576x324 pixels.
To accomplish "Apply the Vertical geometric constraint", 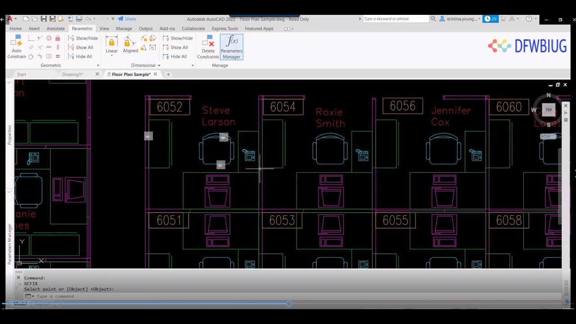I will pyautogui.click(x=58, y=47).
